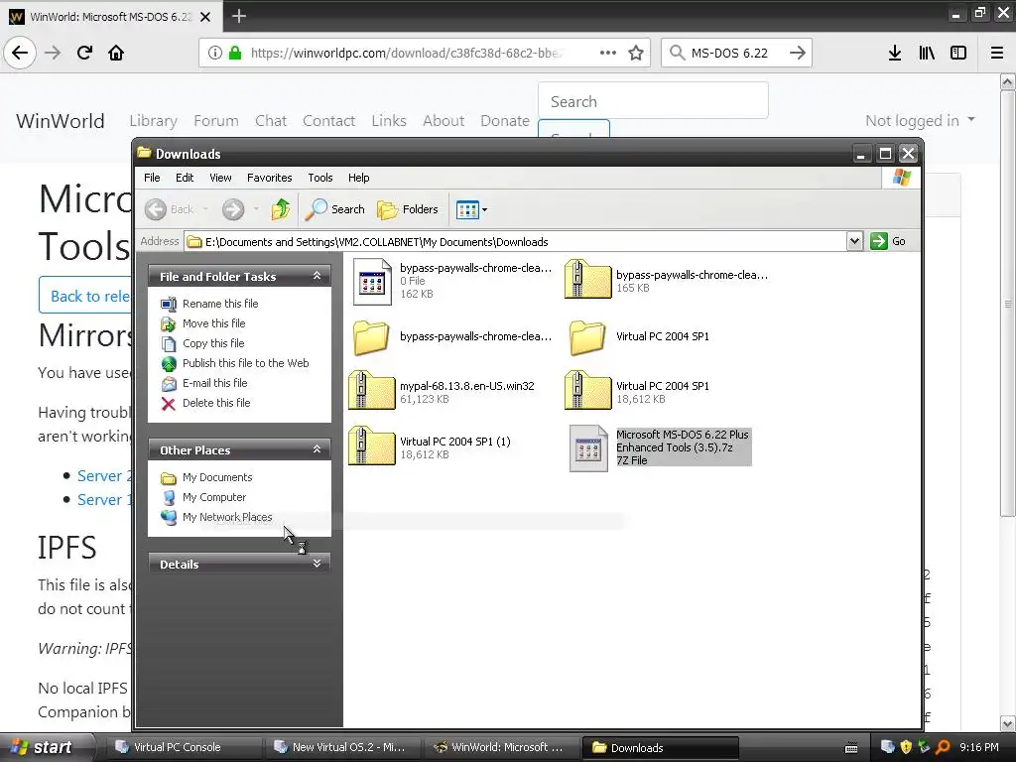
Task: Click E-mail this file
Action: (215, 383)
